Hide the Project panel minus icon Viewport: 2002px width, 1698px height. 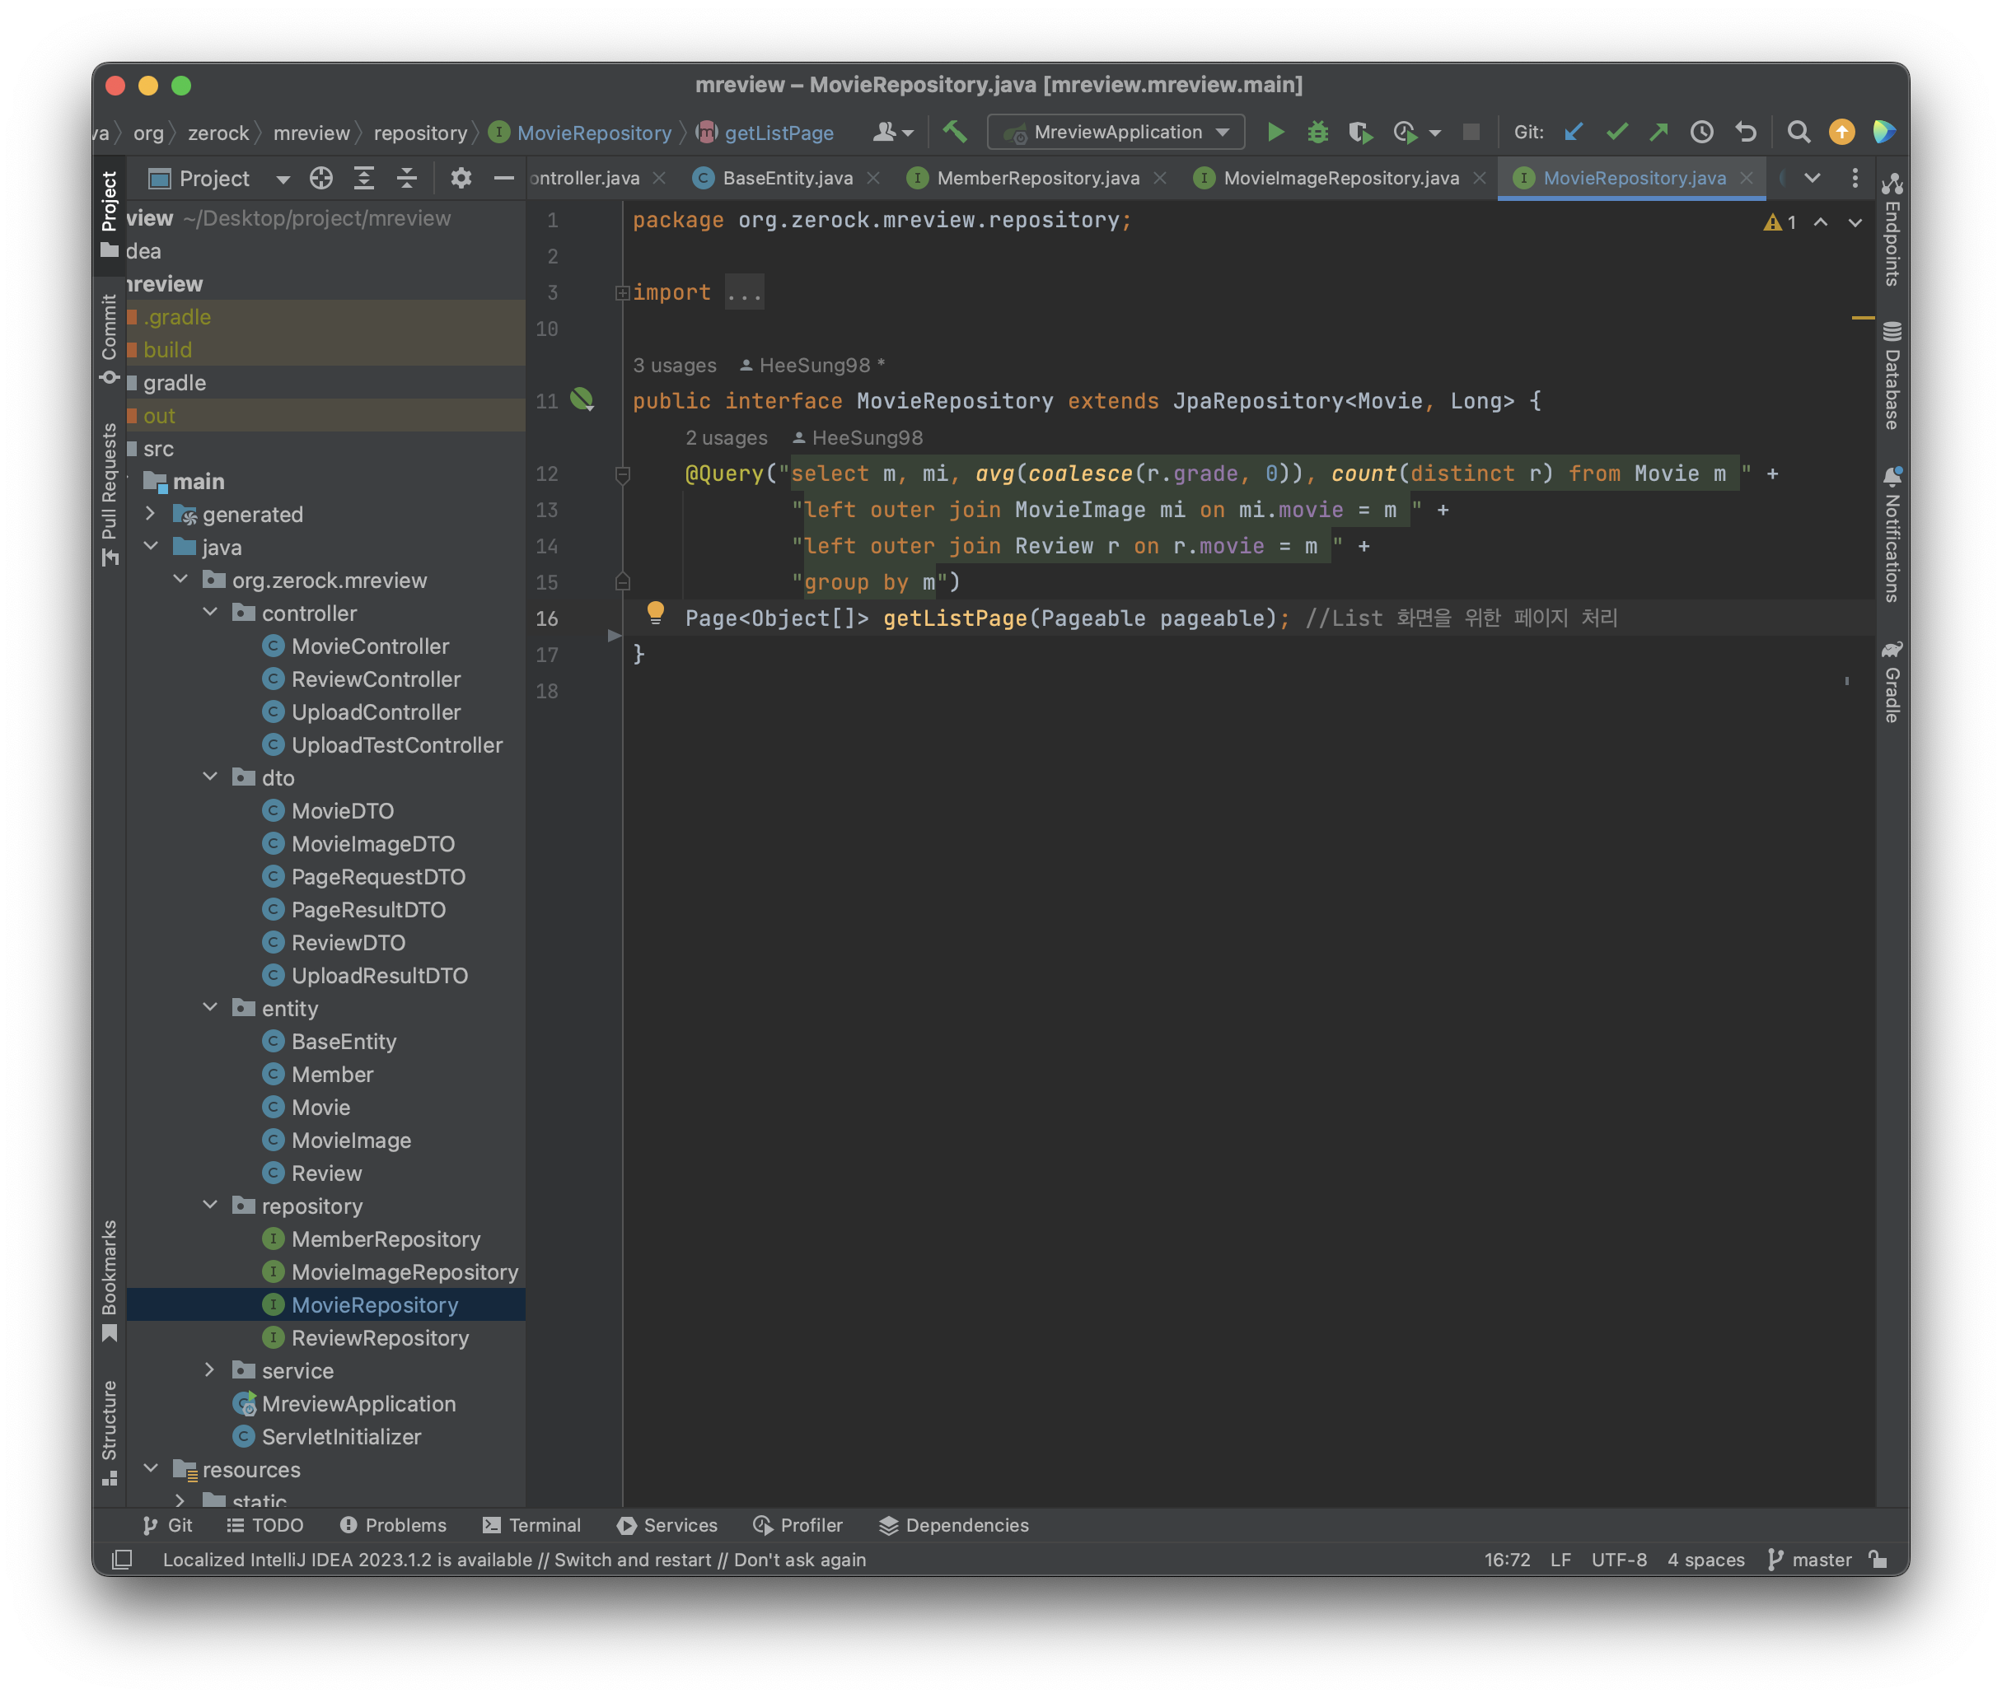pyautogui.click(x=503, y=178)
